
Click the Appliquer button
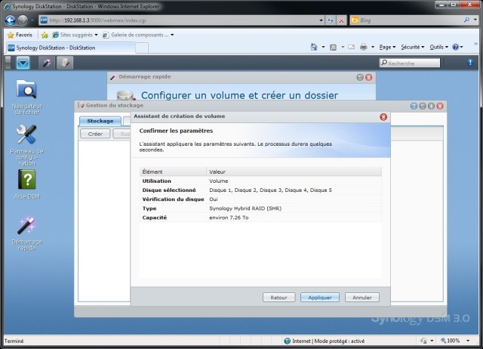tap(320, 298)
